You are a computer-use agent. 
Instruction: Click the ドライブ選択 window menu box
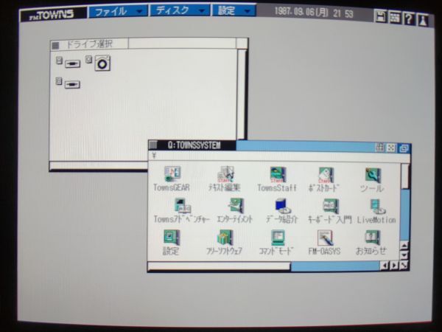point(55,45)
